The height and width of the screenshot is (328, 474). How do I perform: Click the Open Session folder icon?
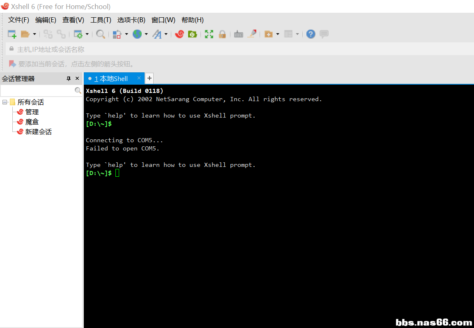point(25,34)
